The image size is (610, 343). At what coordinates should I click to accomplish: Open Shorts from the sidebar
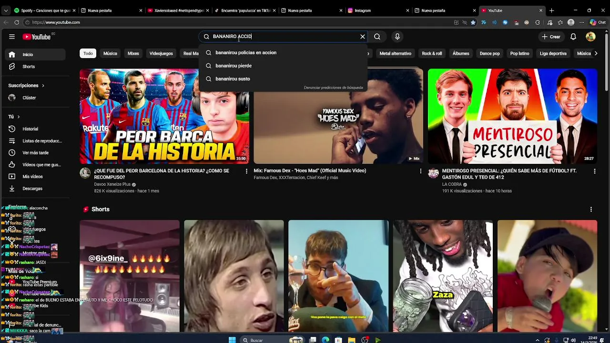point(36,67)
